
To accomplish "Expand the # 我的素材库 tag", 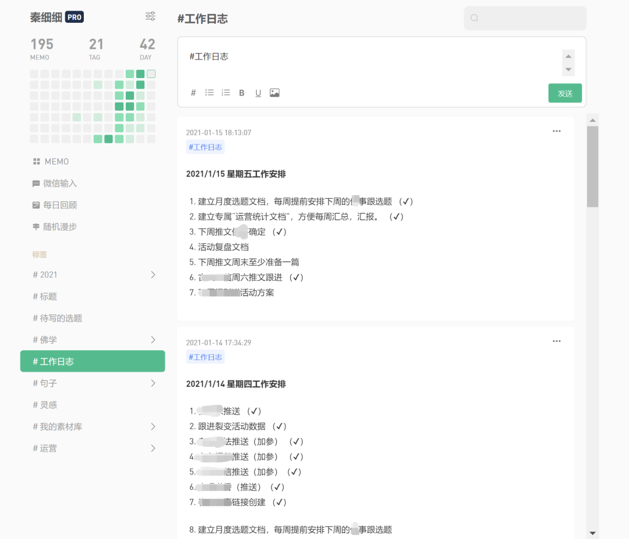I will (153, 426).
